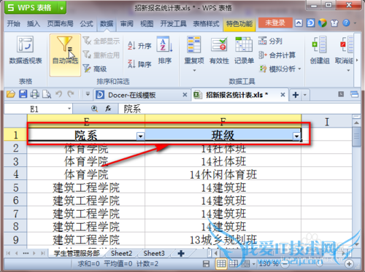Open the 有效性 data validation tool
The height and width of the screenshot is (272, 365).
(x=219, y=50)
